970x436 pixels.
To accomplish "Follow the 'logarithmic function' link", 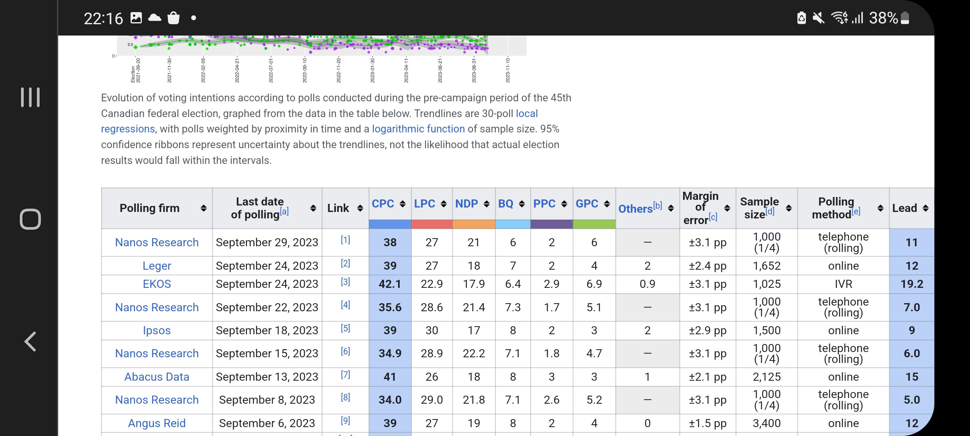I will [x=418, y=129].
